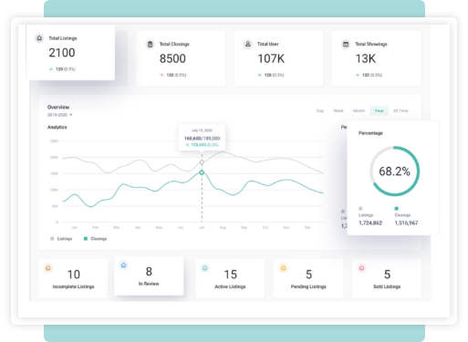Viewport: 468px width, 342px height.
Task: Toggle the Listings series in chart legend
Action: [61, 239]
